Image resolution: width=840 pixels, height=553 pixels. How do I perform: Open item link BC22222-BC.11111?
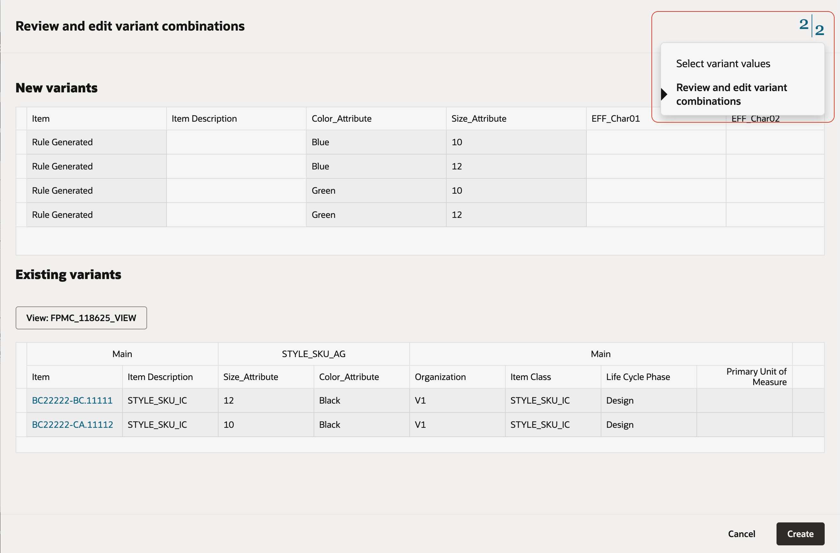click(x=72, y=400)
